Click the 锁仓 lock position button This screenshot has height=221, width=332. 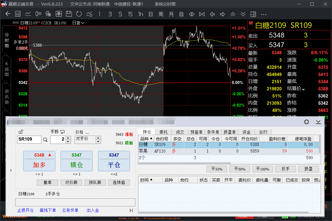77,161
